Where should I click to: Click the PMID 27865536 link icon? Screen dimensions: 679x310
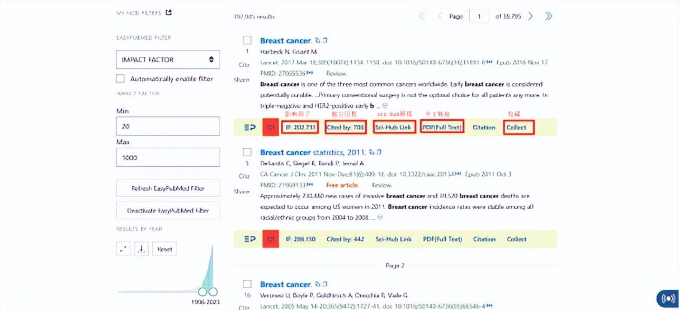310,73
